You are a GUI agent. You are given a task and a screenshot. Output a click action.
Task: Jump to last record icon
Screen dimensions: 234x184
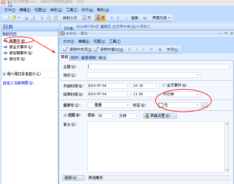[151, 49]
